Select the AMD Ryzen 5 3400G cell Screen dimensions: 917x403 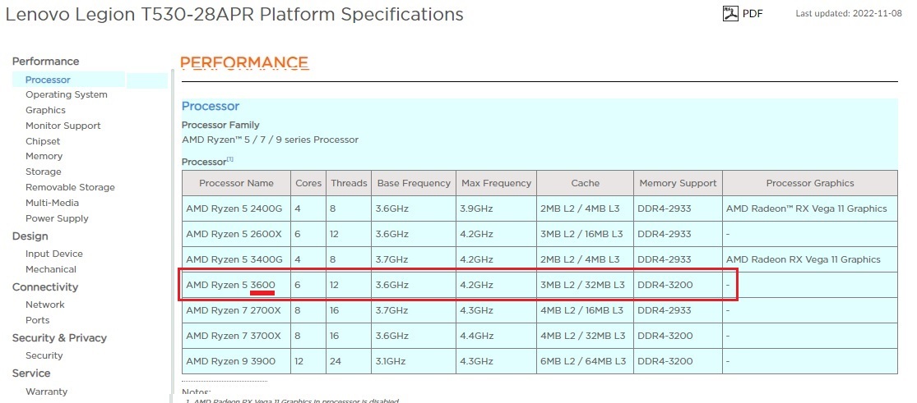236,259
